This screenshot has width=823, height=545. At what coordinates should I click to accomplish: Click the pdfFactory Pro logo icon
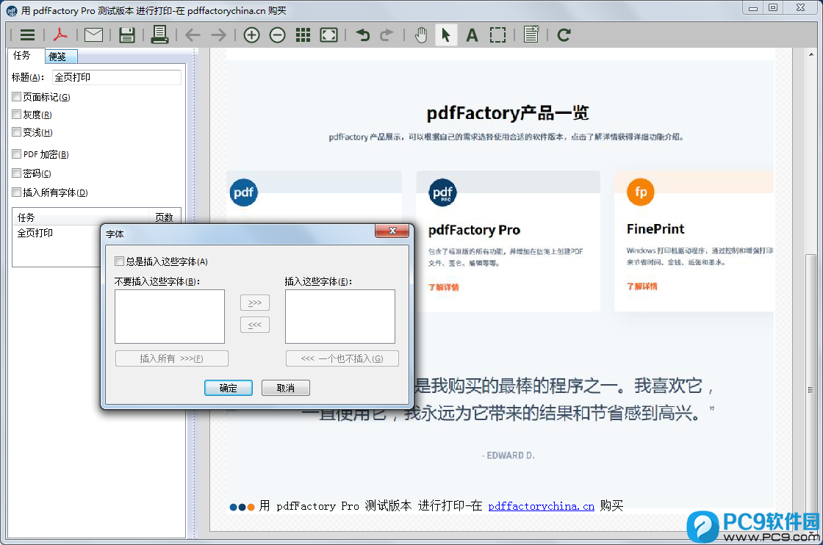point(442,192)
